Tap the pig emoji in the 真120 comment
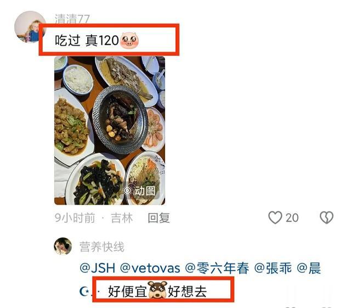The image size is (351, 308). pos(129,40)
